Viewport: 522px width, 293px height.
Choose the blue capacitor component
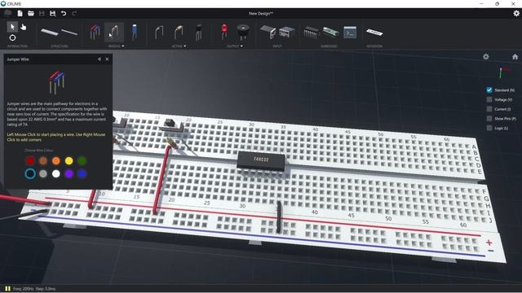coord(134,32)
